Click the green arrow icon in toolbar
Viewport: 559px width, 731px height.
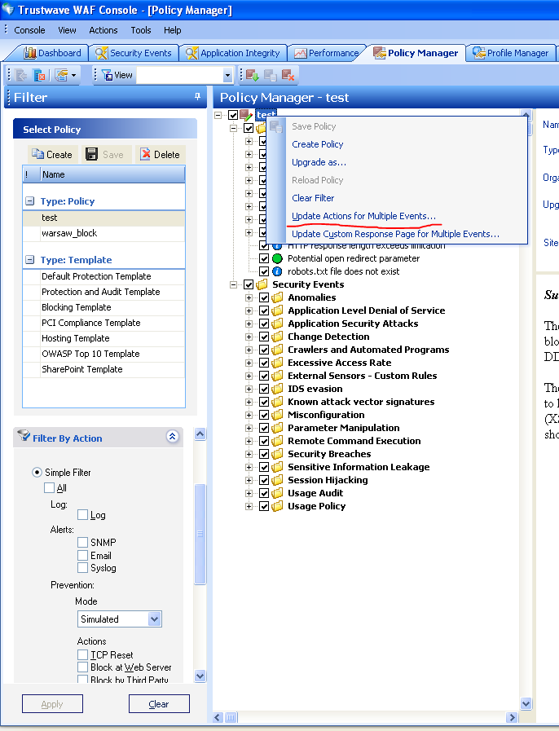252,75
